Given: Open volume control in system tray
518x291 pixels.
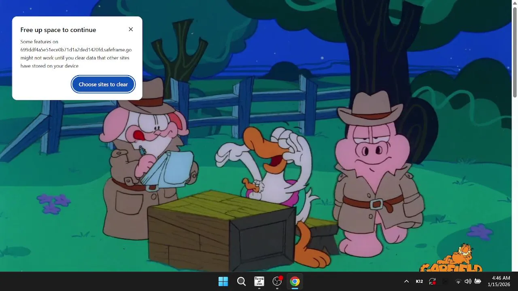Looking at the screenshot, I should (x=468, y=281).
